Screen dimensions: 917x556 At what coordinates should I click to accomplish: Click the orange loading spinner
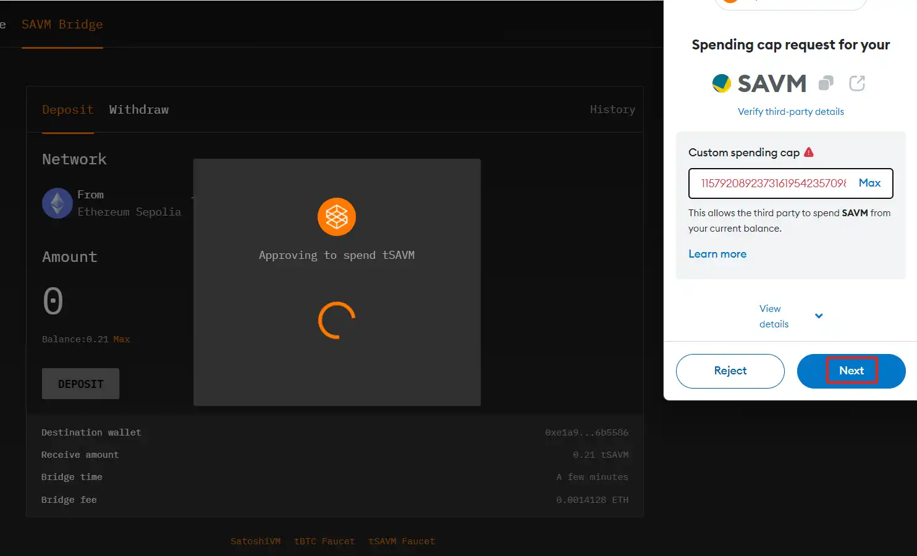[337, 320]
